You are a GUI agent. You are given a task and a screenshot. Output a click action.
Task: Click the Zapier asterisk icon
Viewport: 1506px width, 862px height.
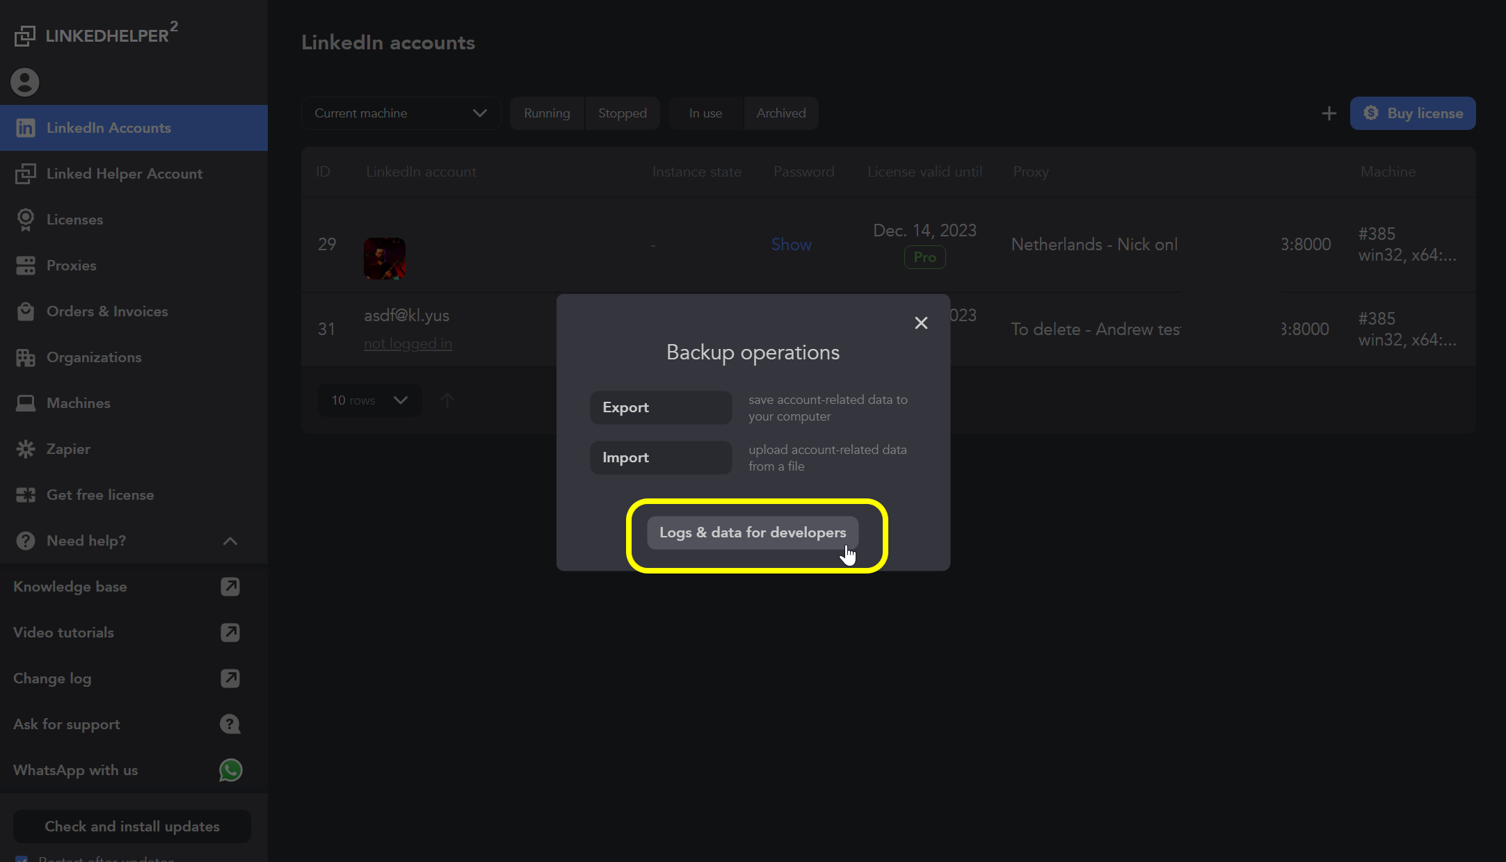click(26, 449)
